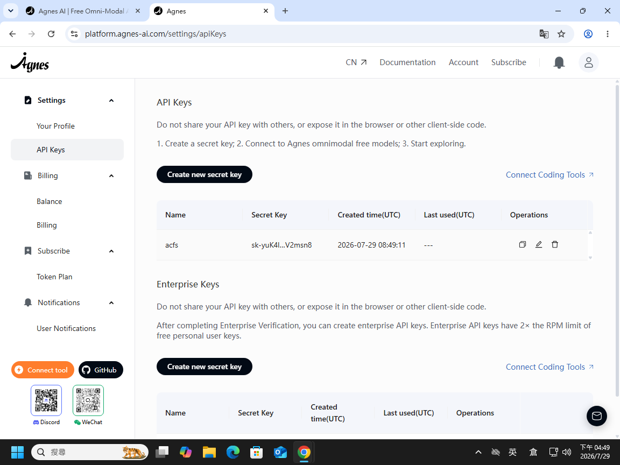
Task: Collapse the Subscribe sidebar section
Action: 111,251
